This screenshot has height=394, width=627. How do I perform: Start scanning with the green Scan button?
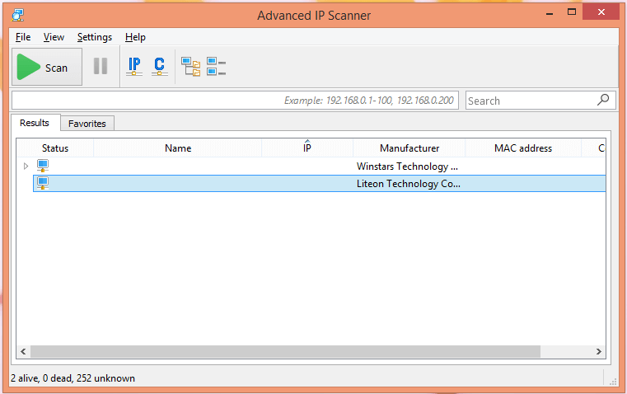pyautogui.click(x=47, y=67)
